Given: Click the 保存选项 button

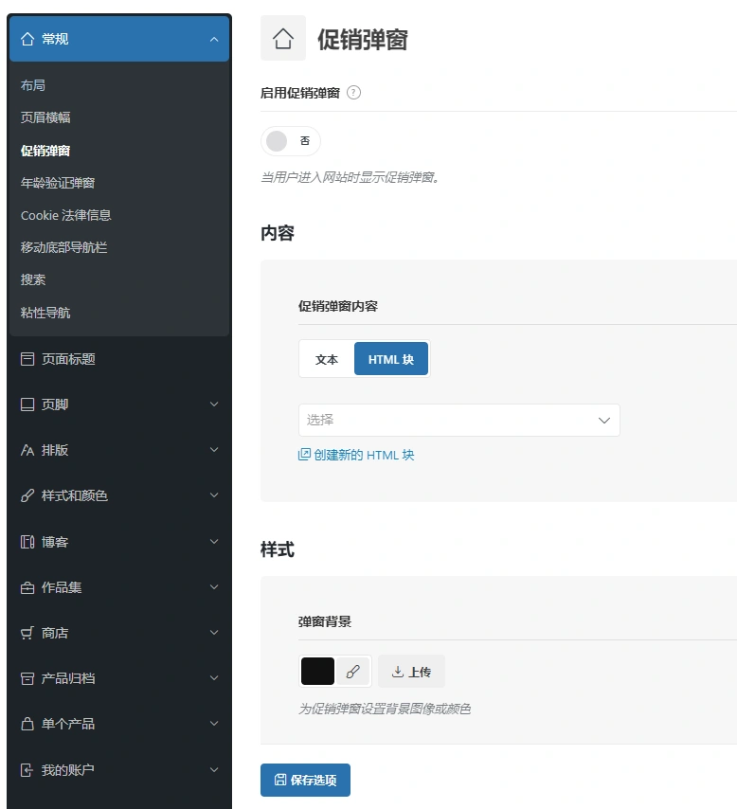Looking at the screenshot, I should pos(305,780).
